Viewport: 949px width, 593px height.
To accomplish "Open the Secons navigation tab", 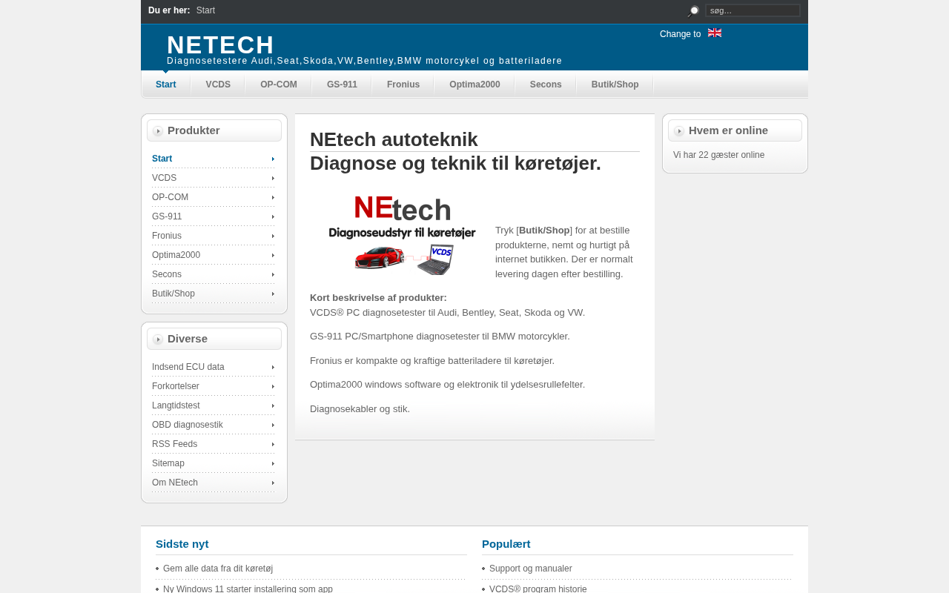I will (x=546, y=85).
